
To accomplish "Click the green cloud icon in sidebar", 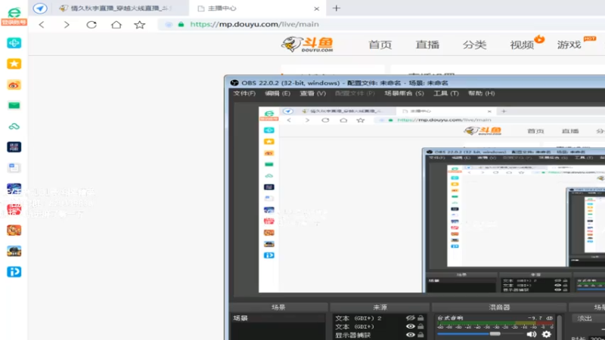I will pos(14,126).
